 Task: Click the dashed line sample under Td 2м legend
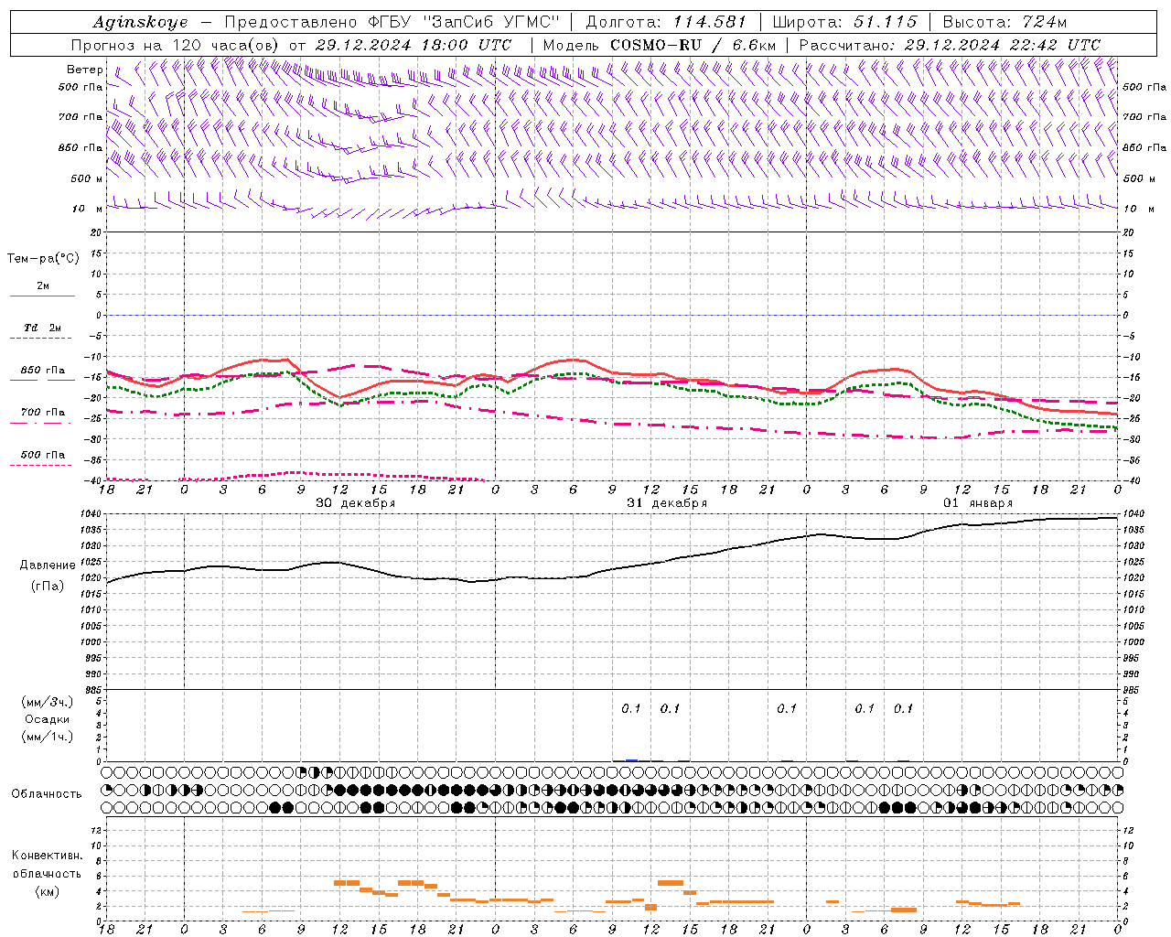point(42,339)
